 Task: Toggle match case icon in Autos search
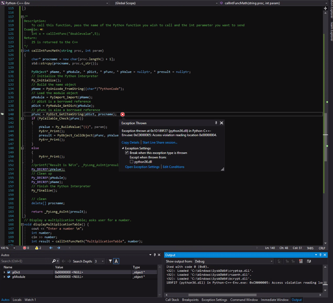point(116,261)
